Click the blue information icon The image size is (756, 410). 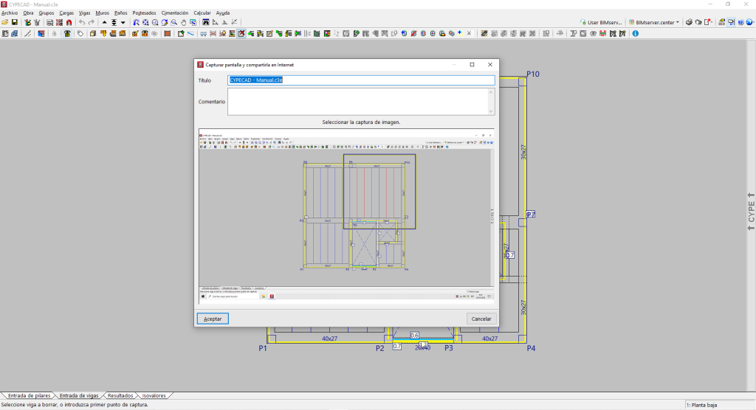[635, 33]
